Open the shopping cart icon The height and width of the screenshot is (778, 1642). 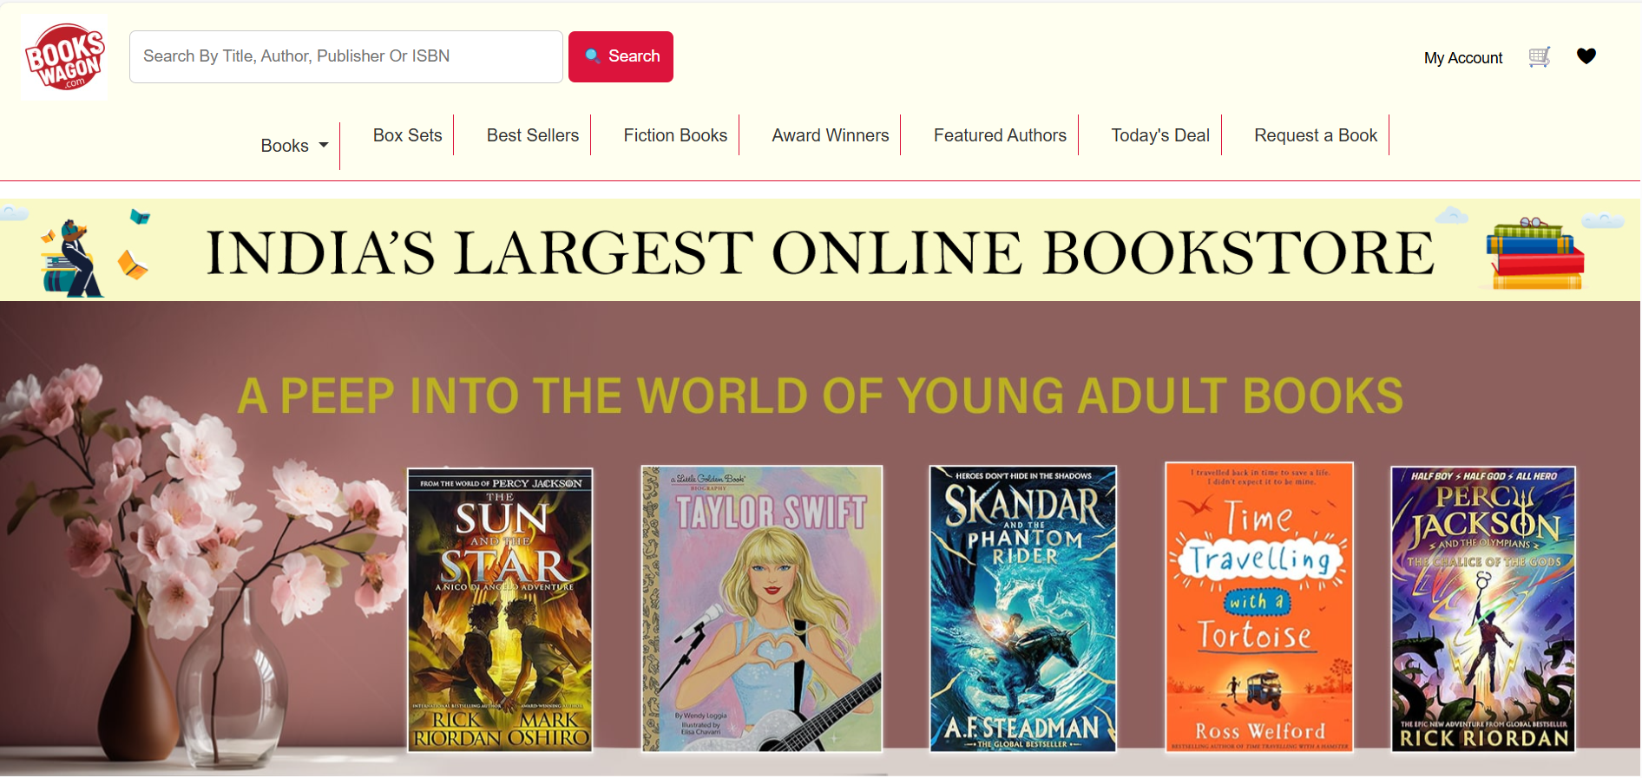click(1540, 57)
